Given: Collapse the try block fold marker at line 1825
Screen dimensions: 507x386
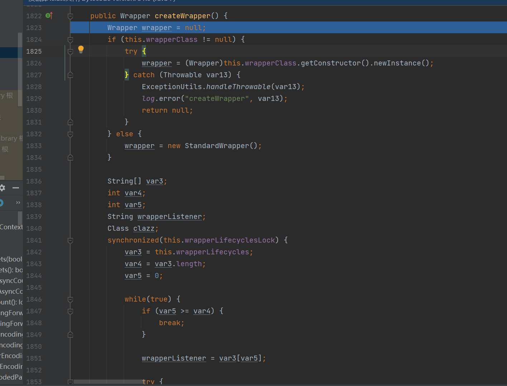Looking at the screenshot, I should click(x=71, y=52).
